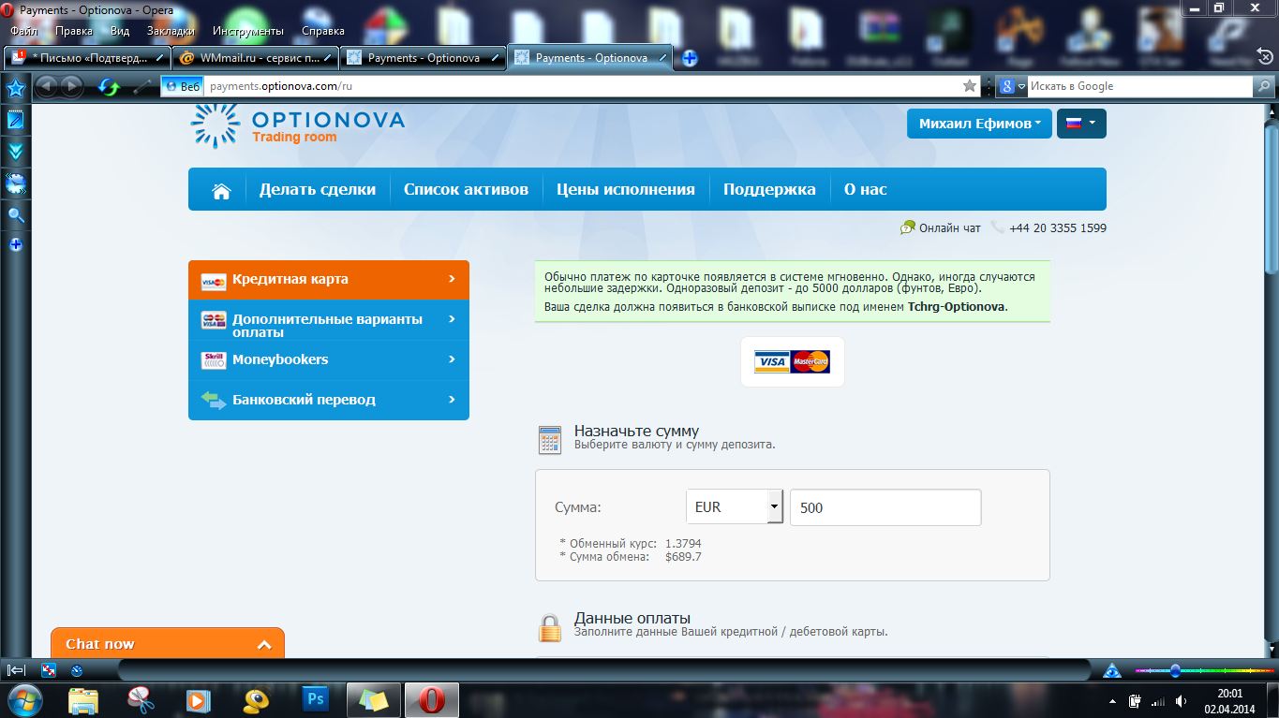This screenshot has height=718, width=1279.
Task: Open the Правка menu
Action: (x=74, y=31)
